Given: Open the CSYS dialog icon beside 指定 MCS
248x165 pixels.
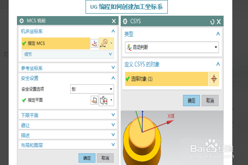Looking at the screenshot, I should click(x=94, y=43).
